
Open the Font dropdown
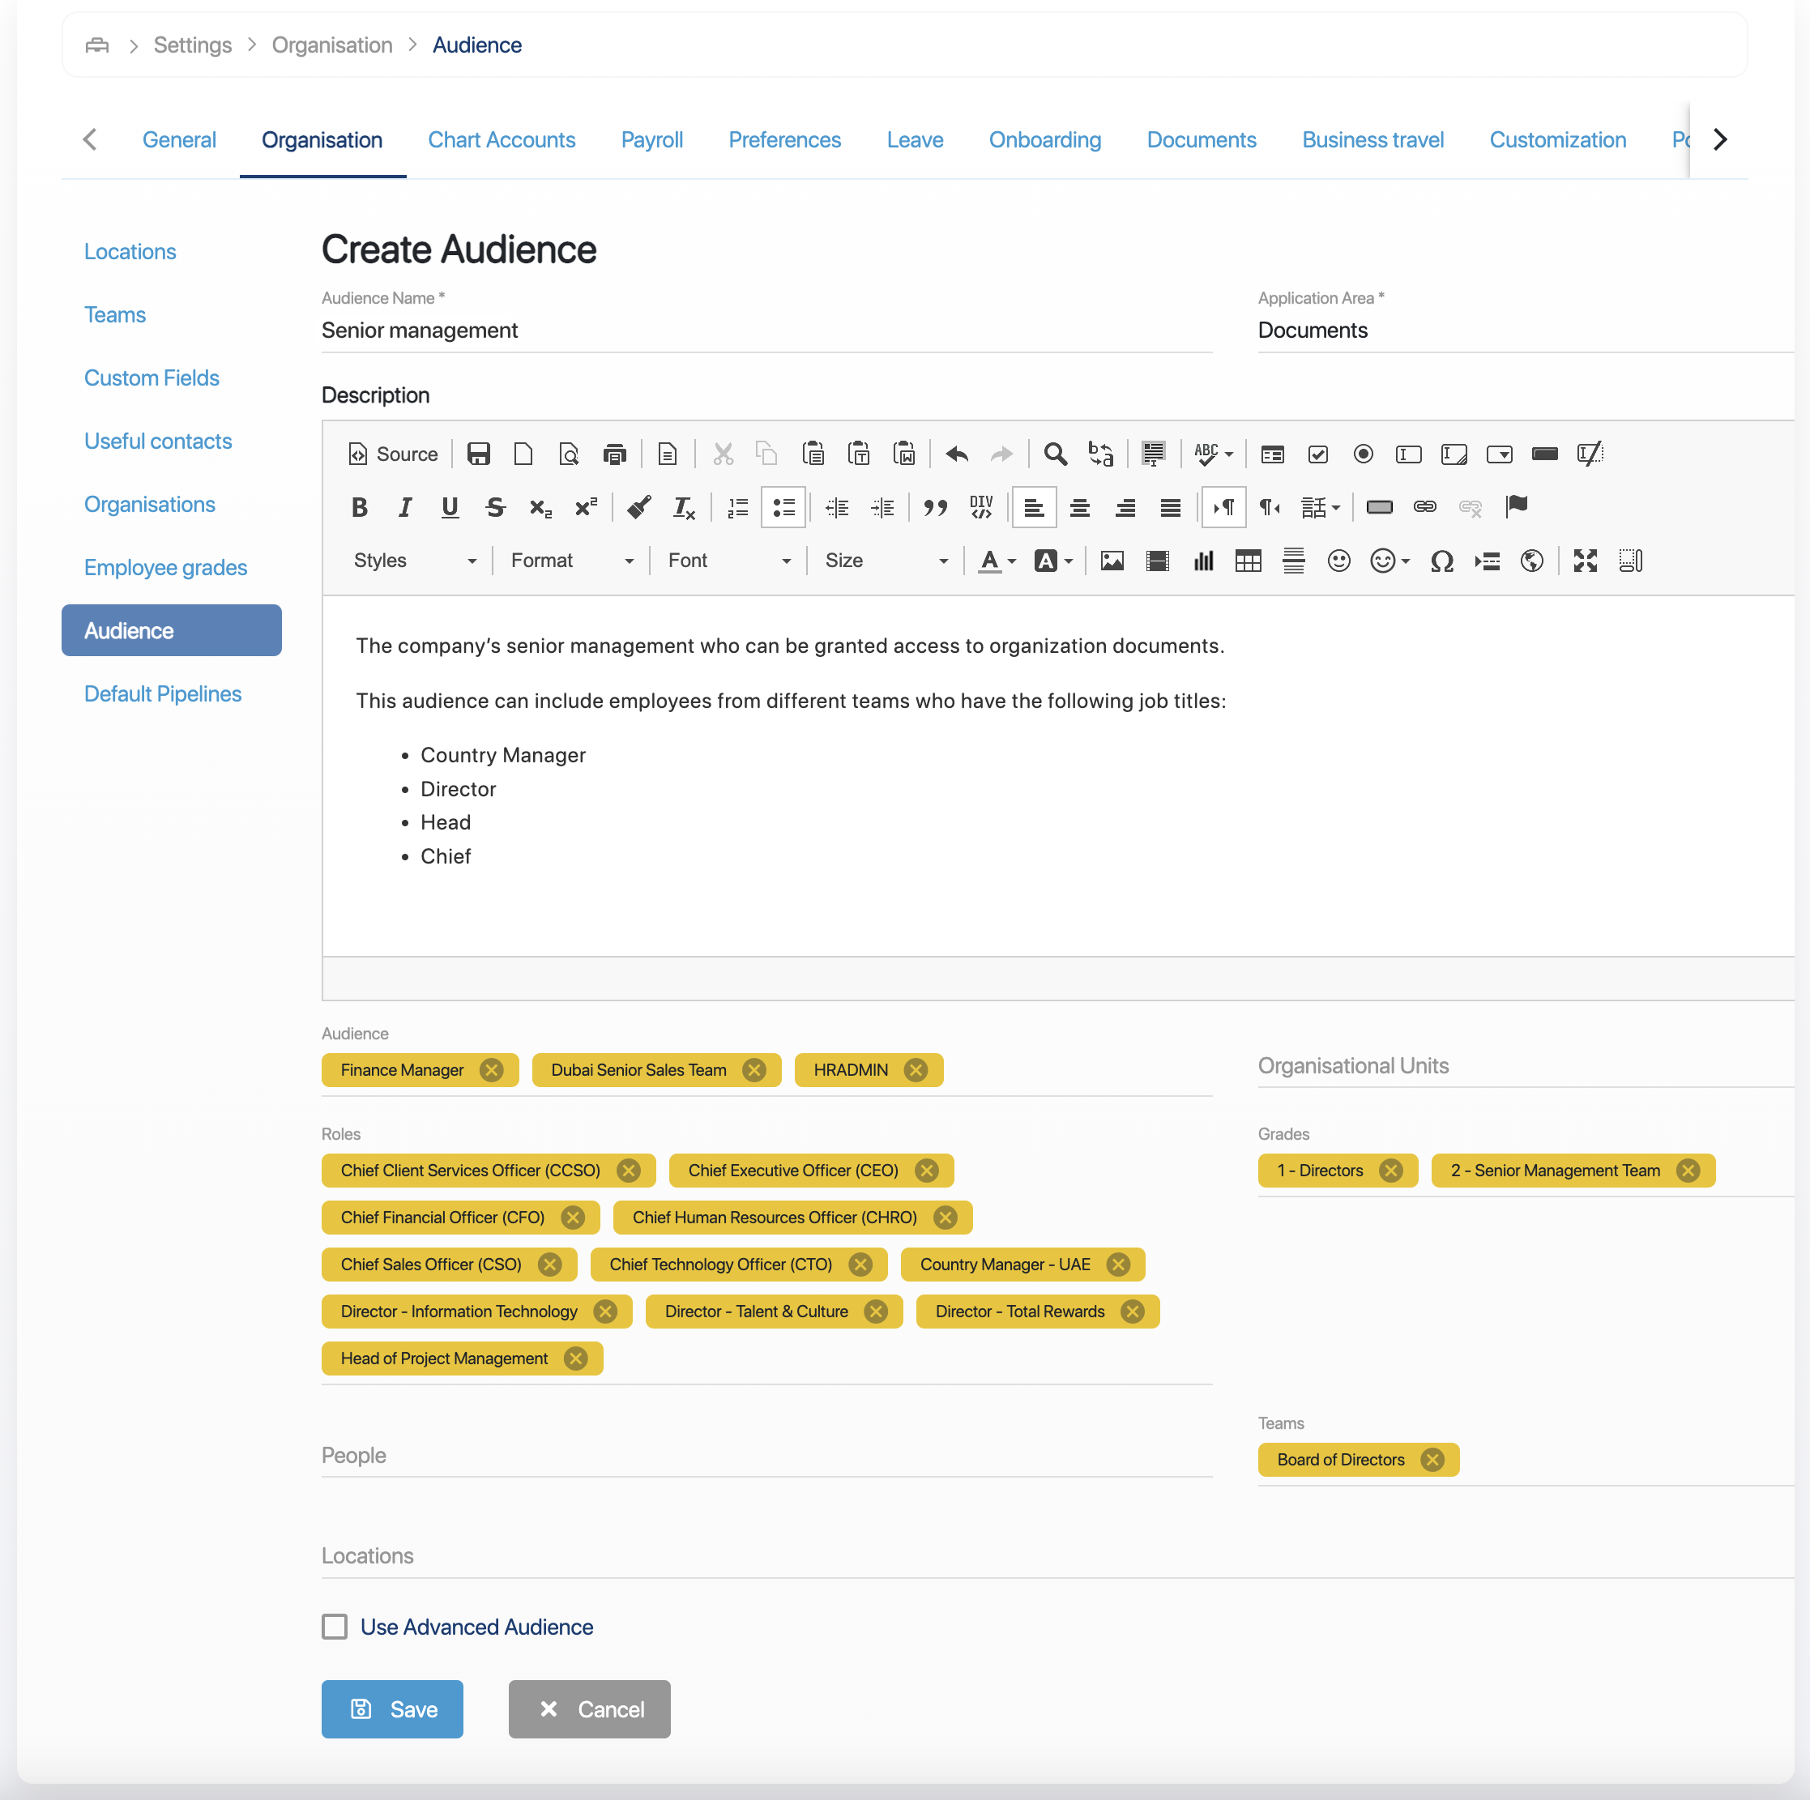729,561
